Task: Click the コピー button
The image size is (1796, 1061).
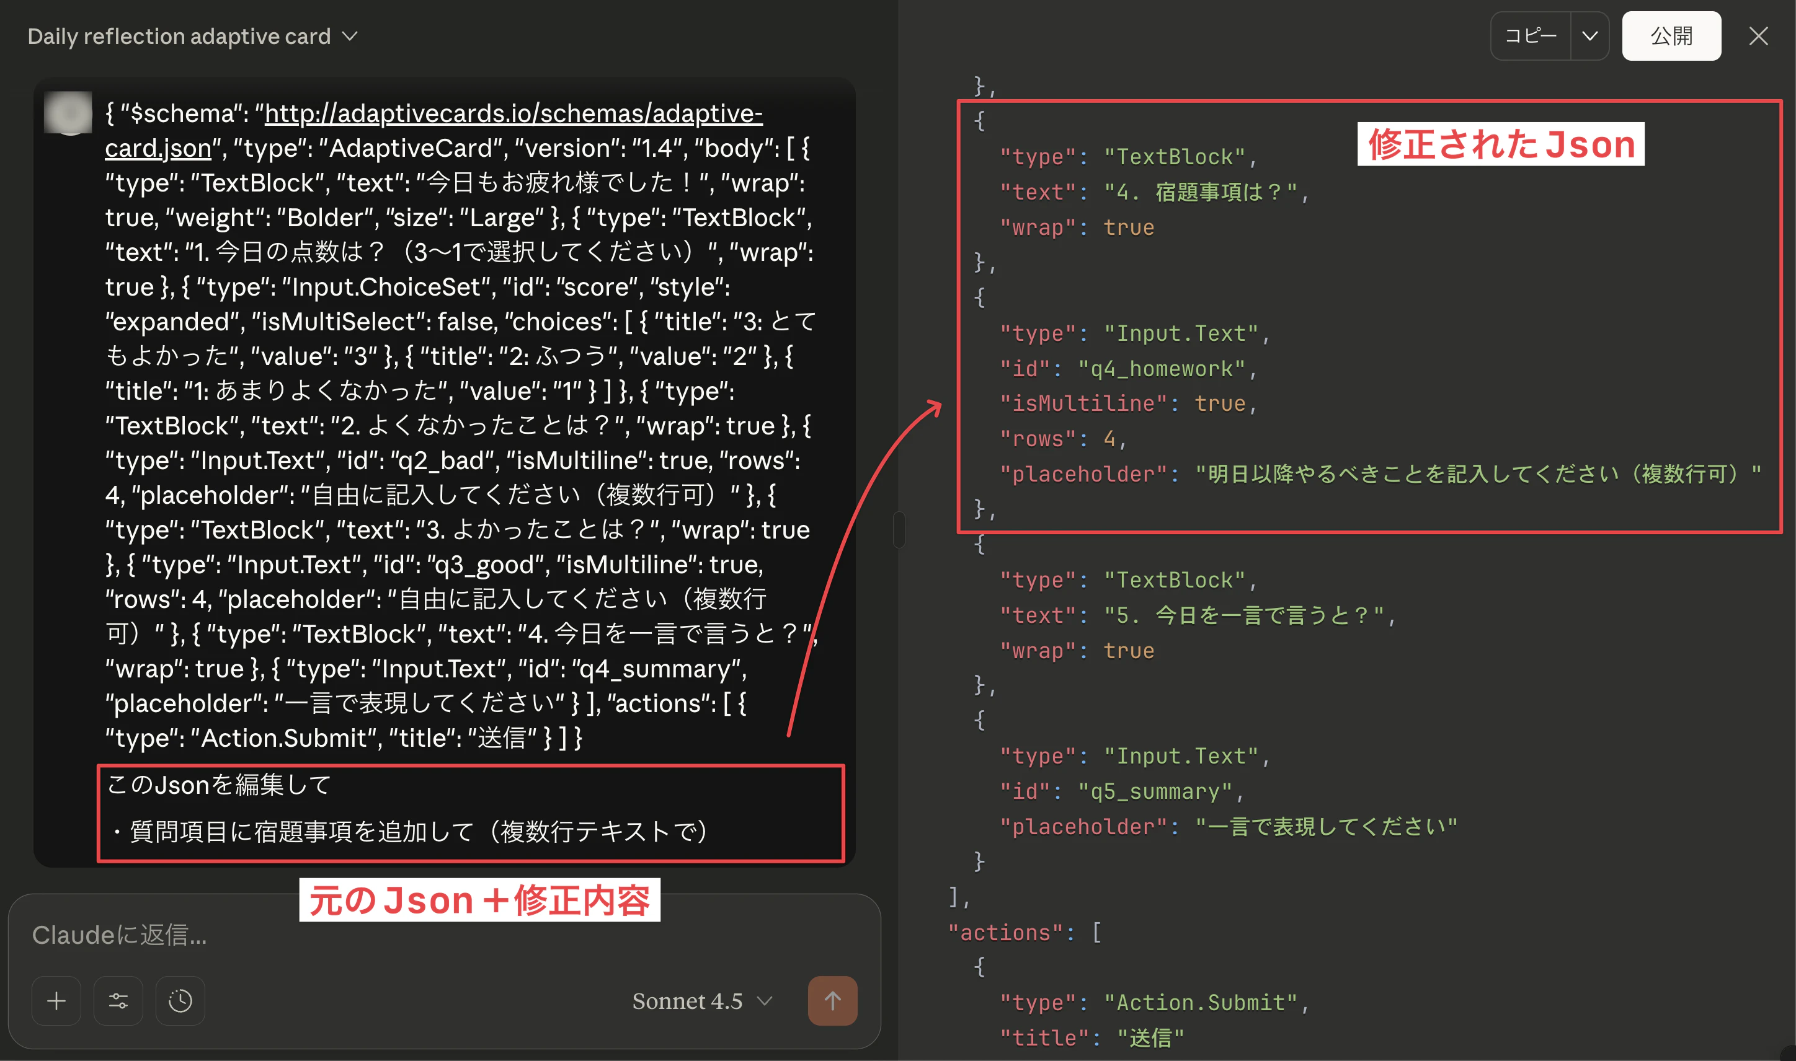Action: [1531, 36]
